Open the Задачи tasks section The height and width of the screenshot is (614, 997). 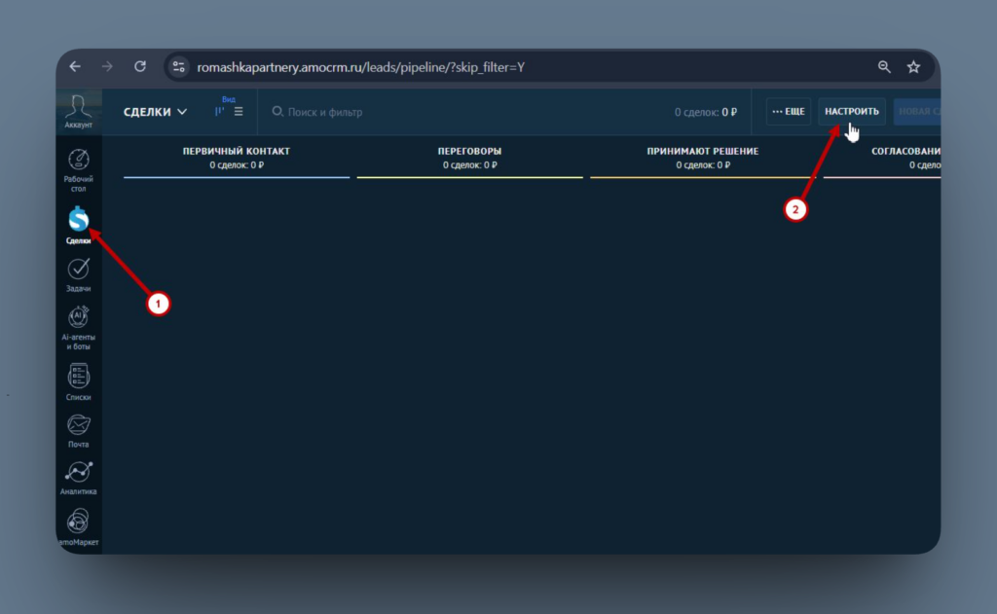pos(78,274)
